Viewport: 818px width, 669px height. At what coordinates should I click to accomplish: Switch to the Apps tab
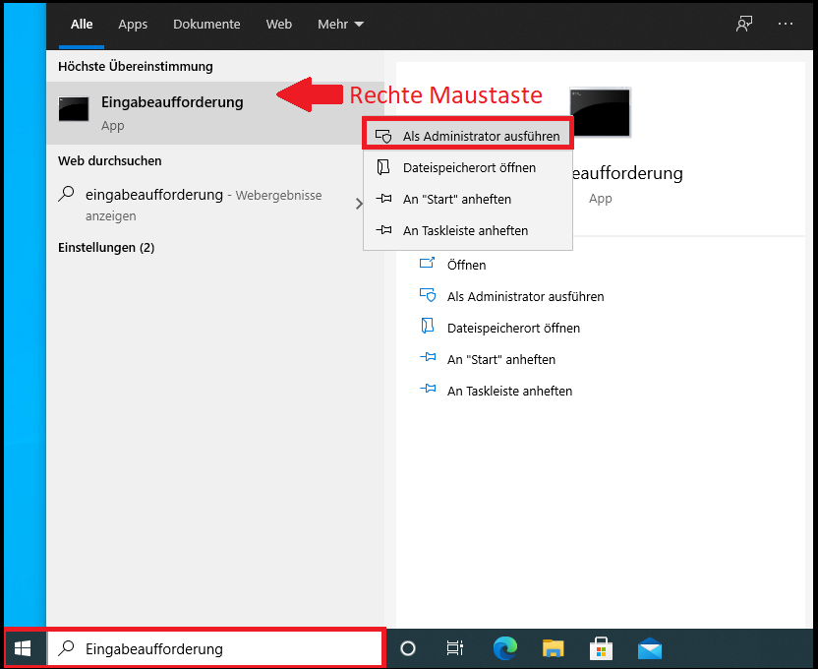pyautogui.click(x=133, y=24)
